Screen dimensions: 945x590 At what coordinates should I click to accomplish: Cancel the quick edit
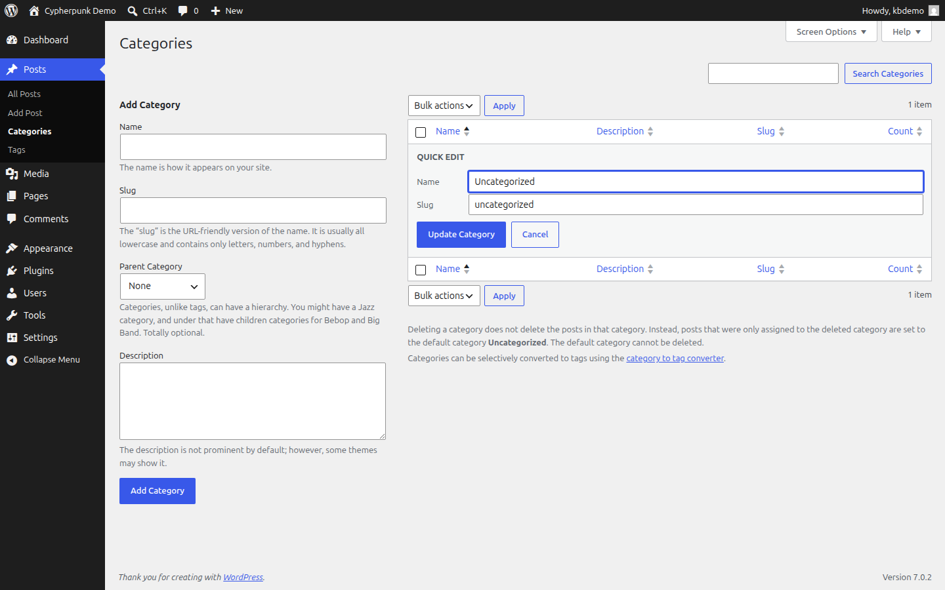[535, 235]
